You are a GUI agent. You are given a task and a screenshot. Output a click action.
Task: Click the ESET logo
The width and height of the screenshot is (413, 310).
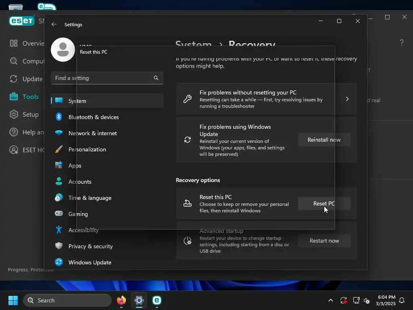[22, 21]
